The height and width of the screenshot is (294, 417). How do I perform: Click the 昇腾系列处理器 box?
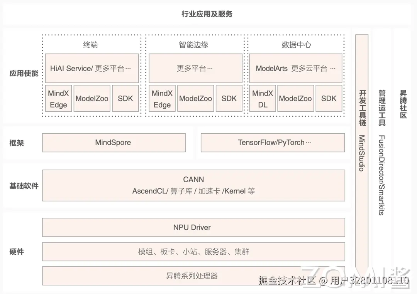point(193,276)
